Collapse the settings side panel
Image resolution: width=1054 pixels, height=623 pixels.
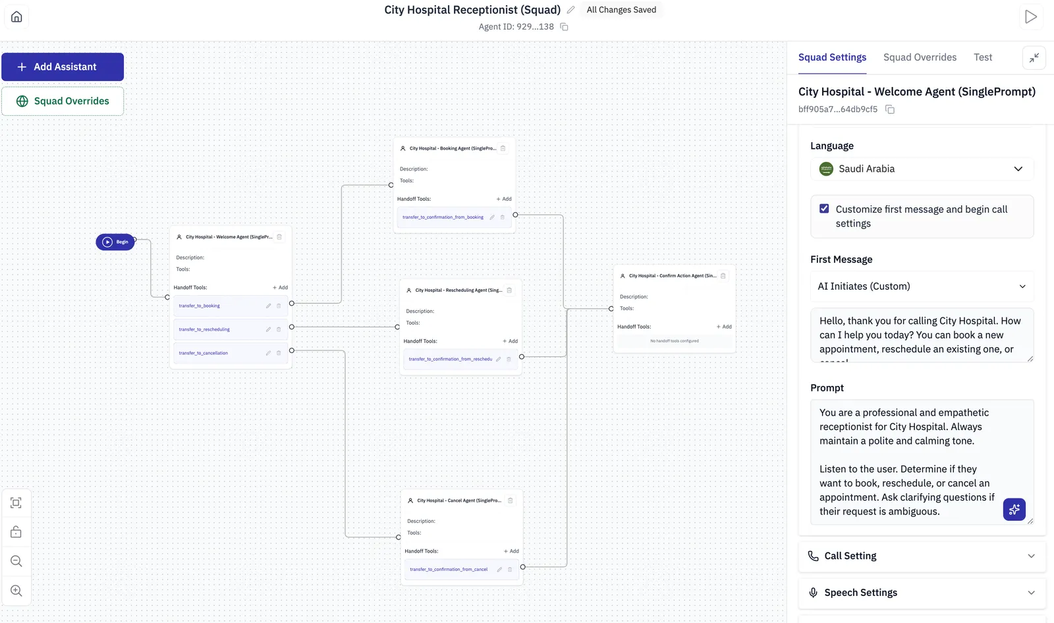(x=1034, y=58)
